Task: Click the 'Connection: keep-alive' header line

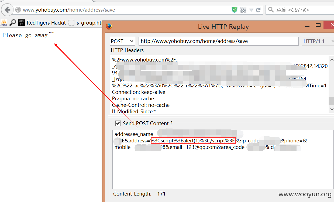Action: pos(139,92)
